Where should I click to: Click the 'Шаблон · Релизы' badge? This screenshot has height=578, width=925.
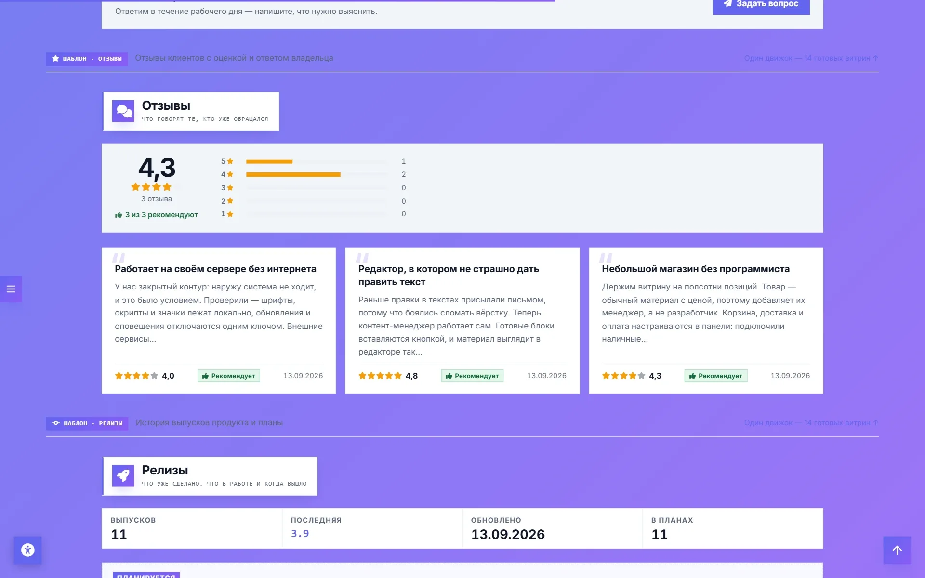[87, 423]
